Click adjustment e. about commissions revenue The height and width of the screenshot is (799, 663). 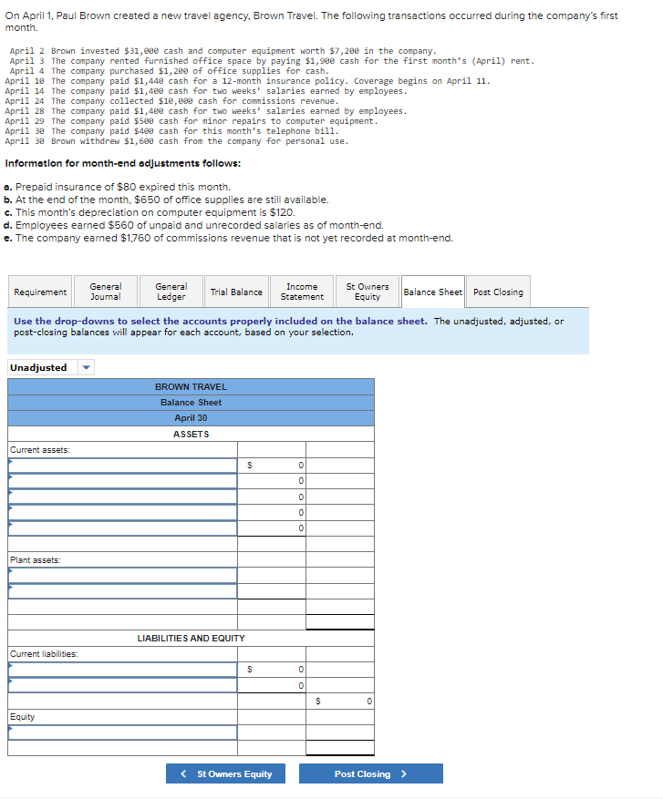pyautogui.click(x=228, y=238)
